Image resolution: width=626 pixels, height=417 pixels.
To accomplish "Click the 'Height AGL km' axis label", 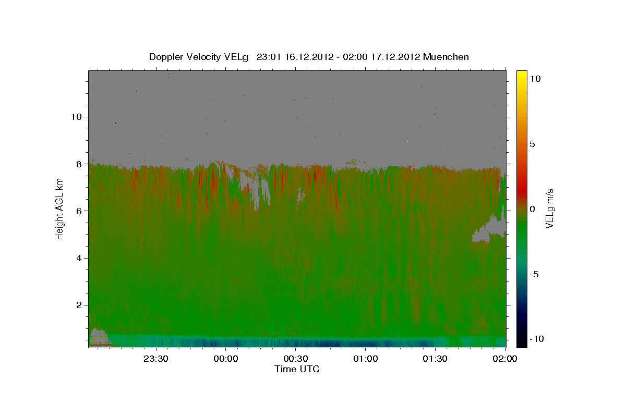I will (60, 208).
